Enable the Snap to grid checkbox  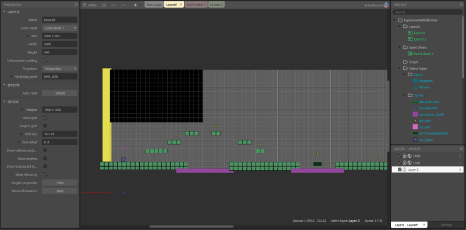pyautogui.click(x=45, y=125)
